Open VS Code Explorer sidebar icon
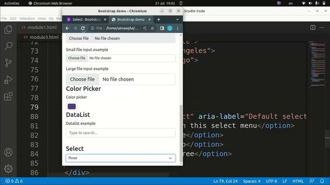The image size is (330, 185). (8, 29)
